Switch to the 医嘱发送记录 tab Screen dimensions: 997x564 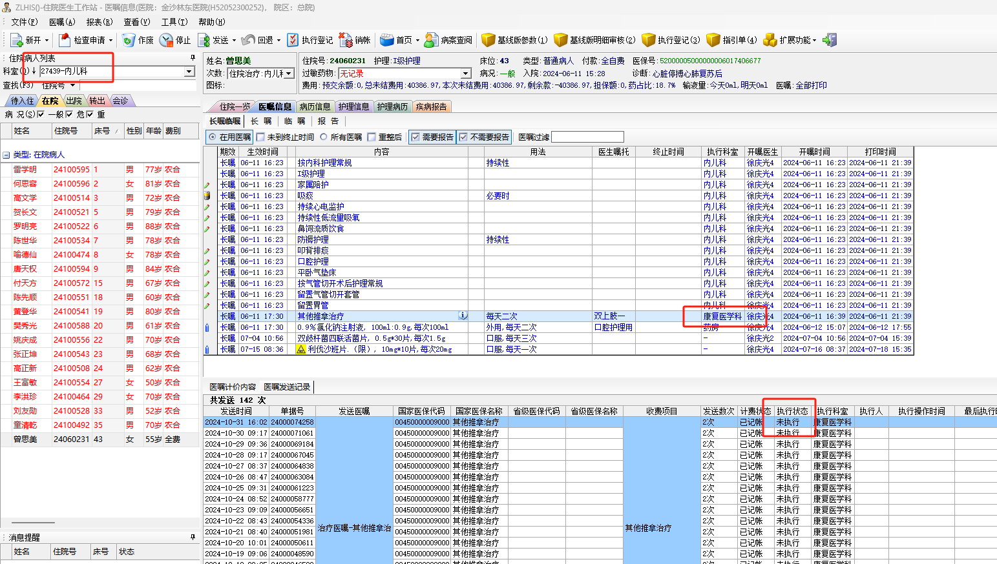pyautogui.click(x=287, y=387)
